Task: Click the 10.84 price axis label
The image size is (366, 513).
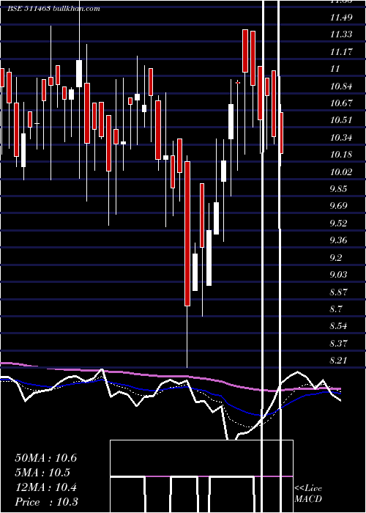Action: tap(341, 86)
